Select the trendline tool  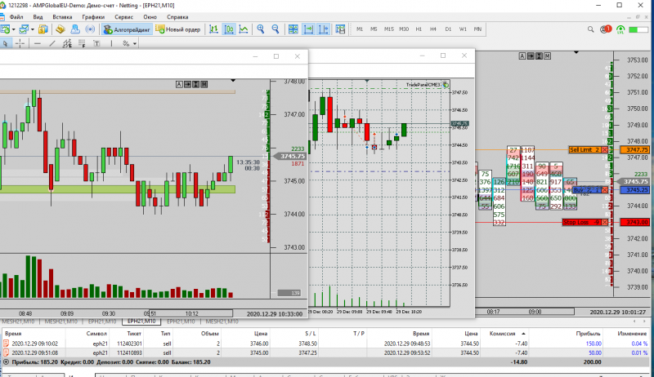coord(52,43)
